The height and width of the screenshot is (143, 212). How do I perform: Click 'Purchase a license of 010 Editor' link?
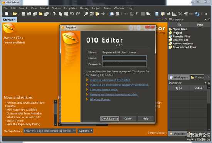point(110,80)
